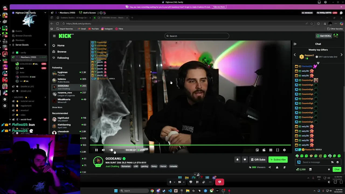Click Take me there gift banner button
The width and height of the screenshot is (345, 194).
pos(219,7)
